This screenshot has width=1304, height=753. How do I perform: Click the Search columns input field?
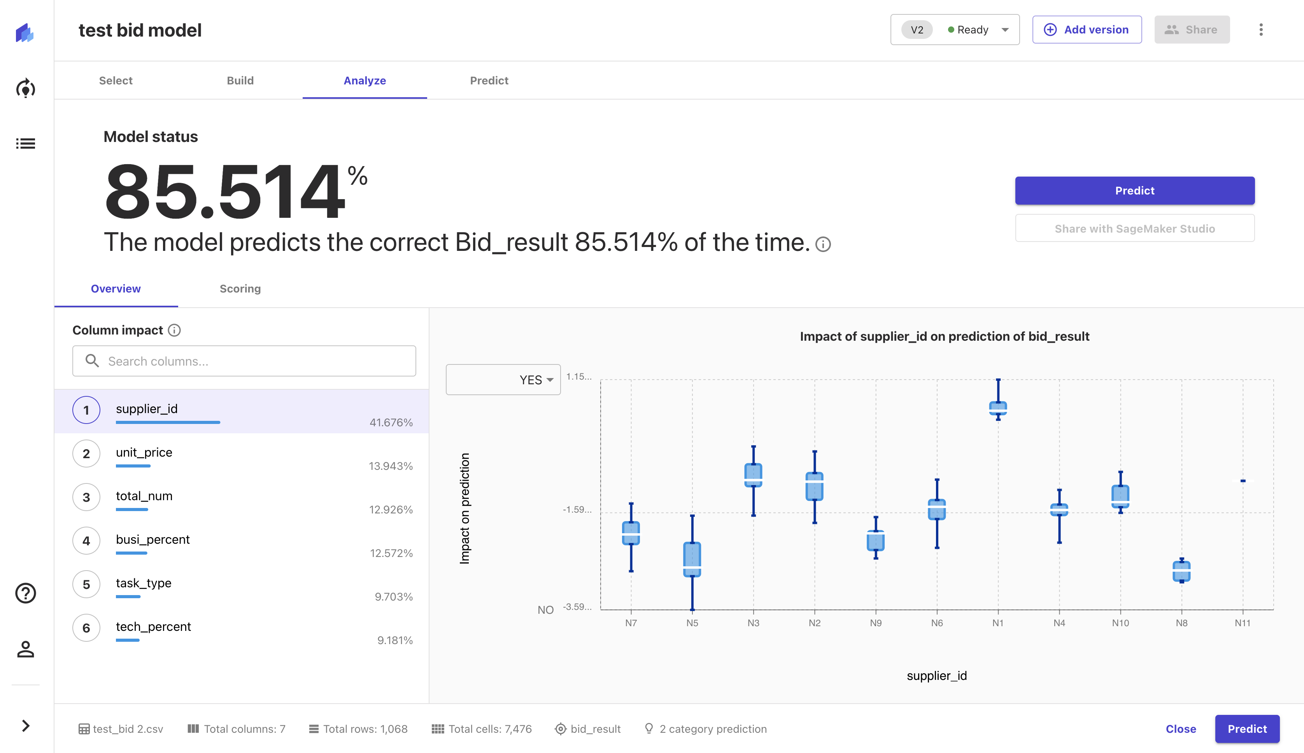244,361
